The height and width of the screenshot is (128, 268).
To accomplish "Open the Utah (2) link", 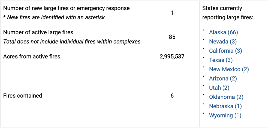I will click(x=219, y=88).
